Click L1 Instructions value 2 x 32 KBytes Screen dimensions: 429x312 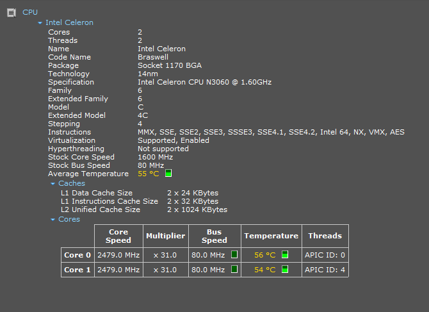(193, 201)
